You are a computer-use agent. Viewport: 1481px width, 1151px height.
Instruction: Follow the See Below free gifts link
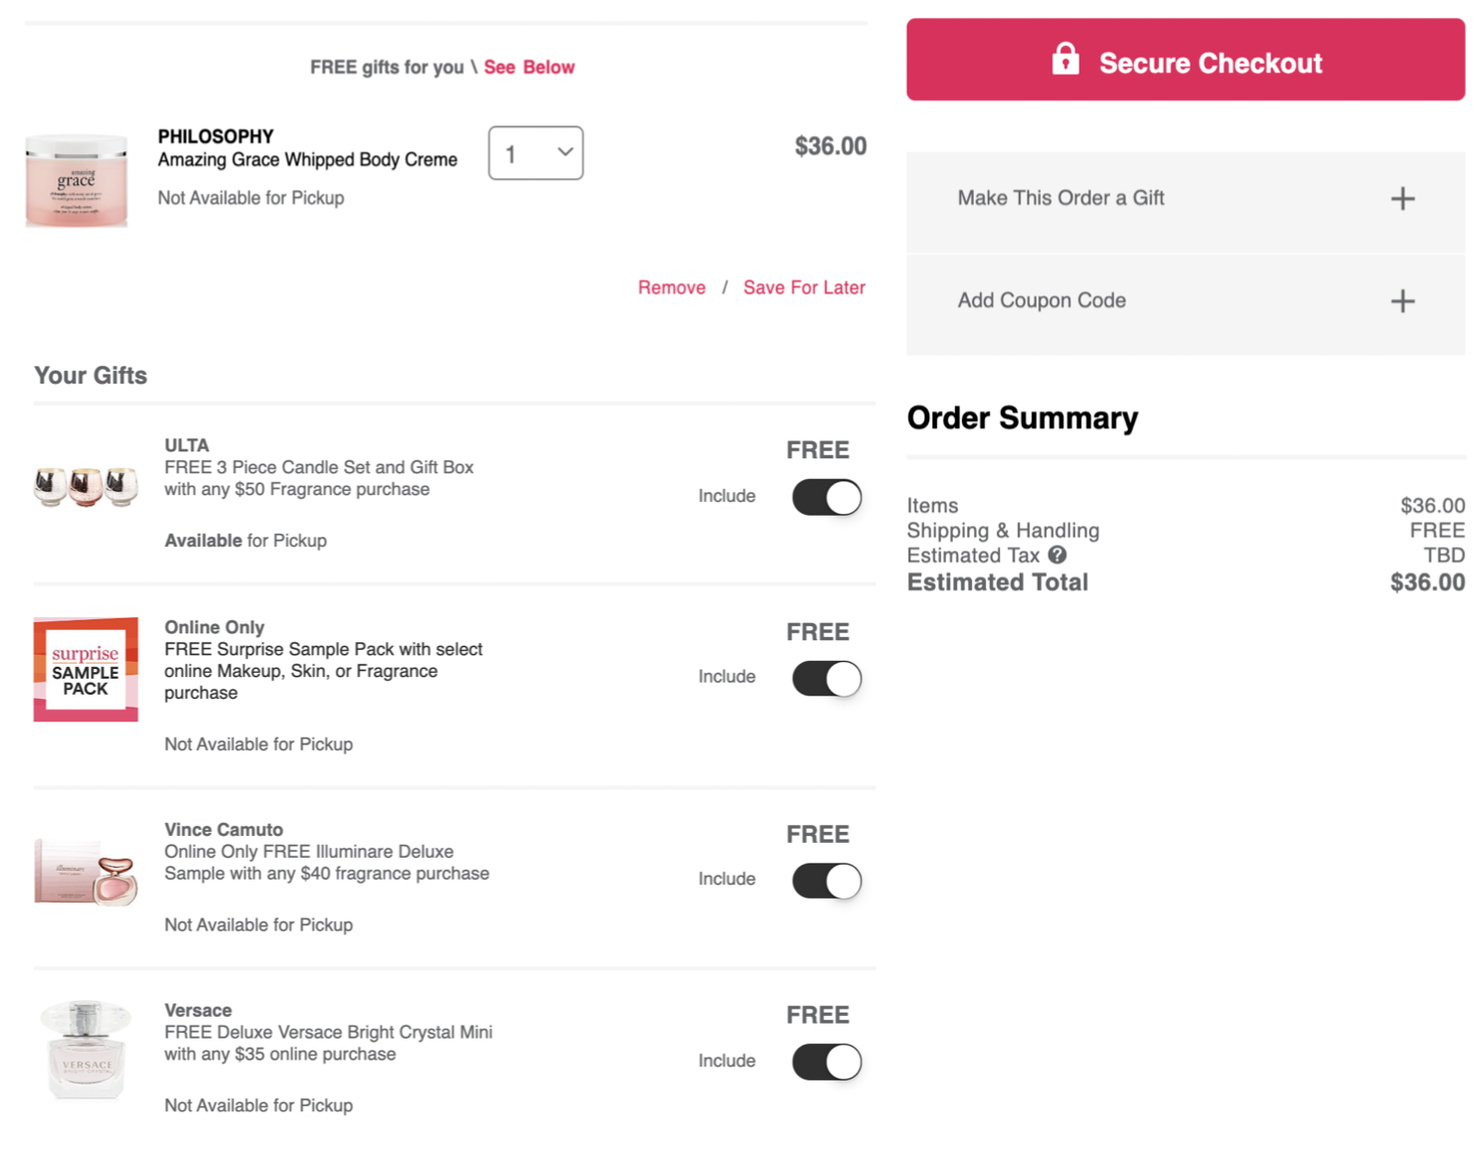tap(529, 67)
